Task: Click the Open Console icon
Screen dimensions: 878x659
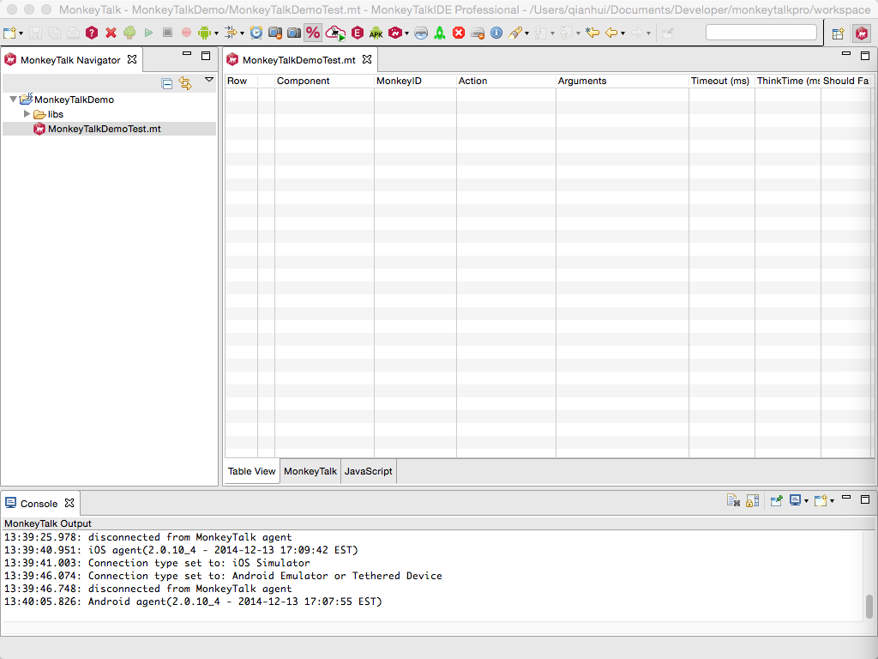Action: click(x=821, y=500)
